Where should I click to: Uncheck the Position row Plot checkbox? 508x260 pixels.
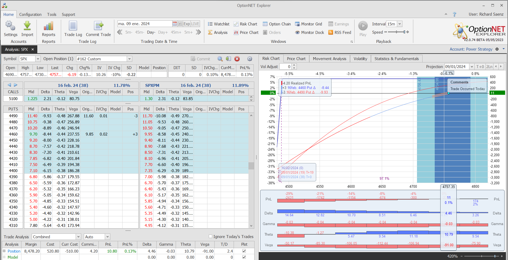coord(244,251)
